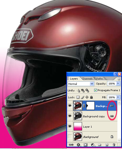Create a new layer group folder
Image resolution: width=122 pixels, height=149 pixels.
point(99,145)
